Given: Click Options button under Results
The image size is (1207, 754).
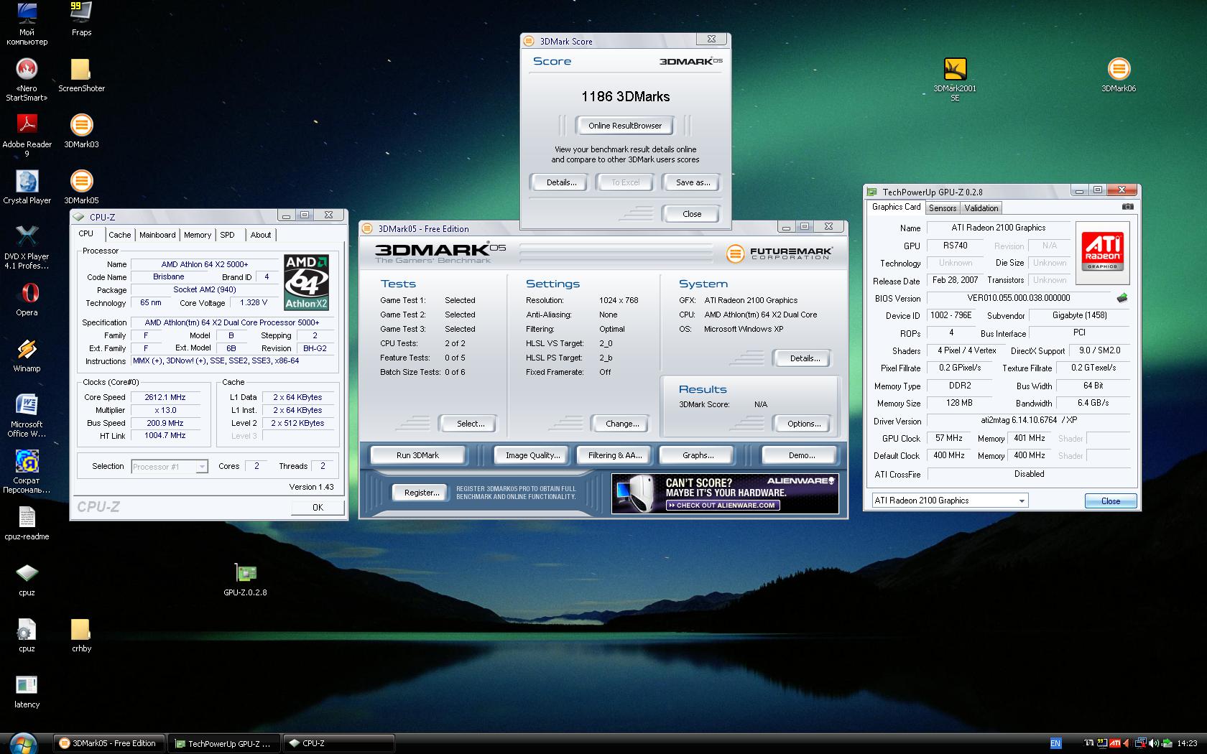Looking at the screenshot, I should coord(804,424).
